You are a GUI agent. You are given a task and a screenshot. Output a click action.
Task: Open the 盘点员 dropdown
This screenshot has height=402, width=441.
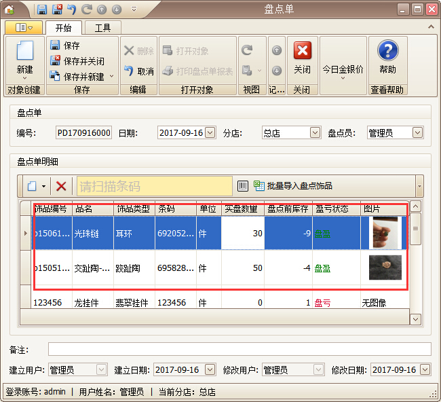pyautogui.click(x=418, y=133)
